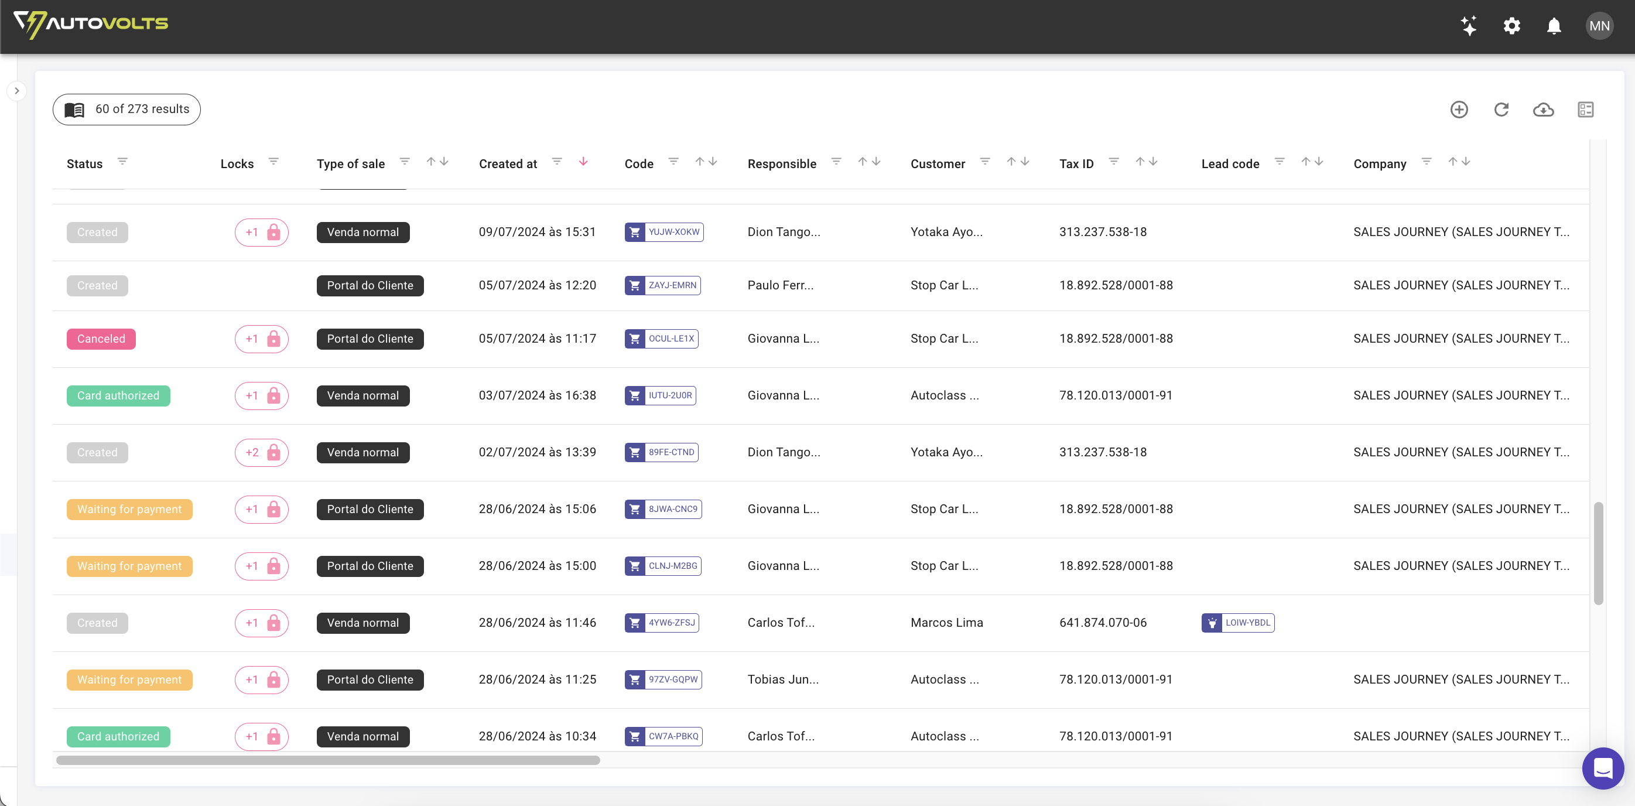Refresh the results with the reload icon

(x=1501, y=109)
